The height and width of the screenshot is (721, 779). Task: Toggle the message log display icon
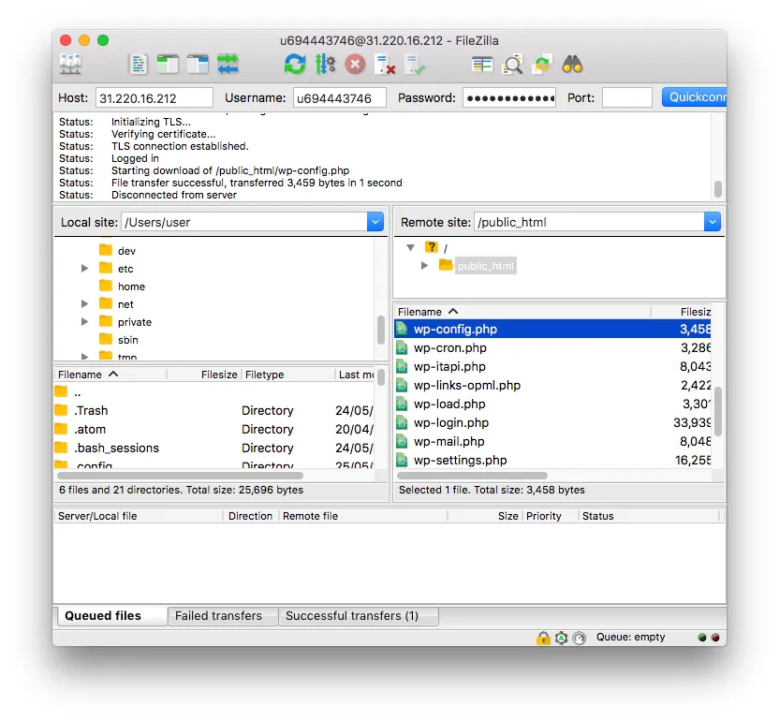[x=139, y=65]
